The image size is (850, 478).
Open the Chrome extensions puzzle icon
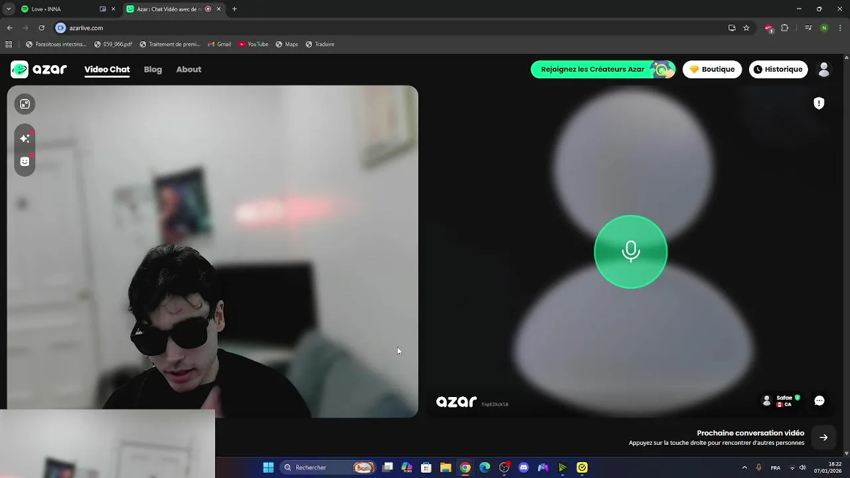click(x=785, y=28)
